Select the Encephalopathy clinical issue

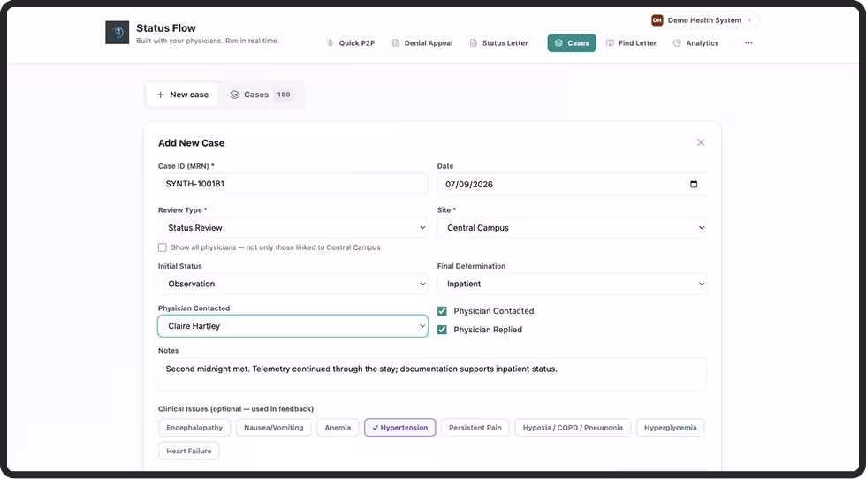[x=194, y=428]
